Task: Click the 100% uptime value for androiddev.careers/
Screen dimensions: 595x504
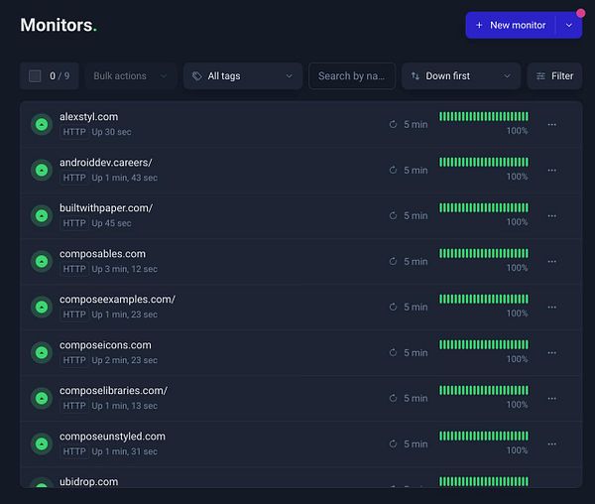Action: pos(518,177)
